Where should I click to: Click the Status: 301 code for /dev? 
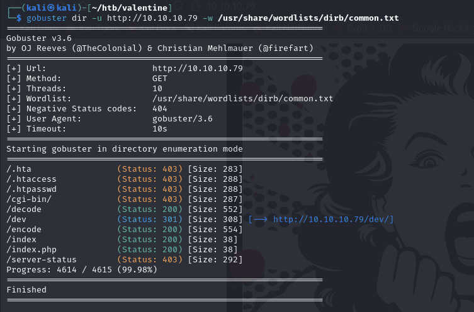[x=150, y=219]
